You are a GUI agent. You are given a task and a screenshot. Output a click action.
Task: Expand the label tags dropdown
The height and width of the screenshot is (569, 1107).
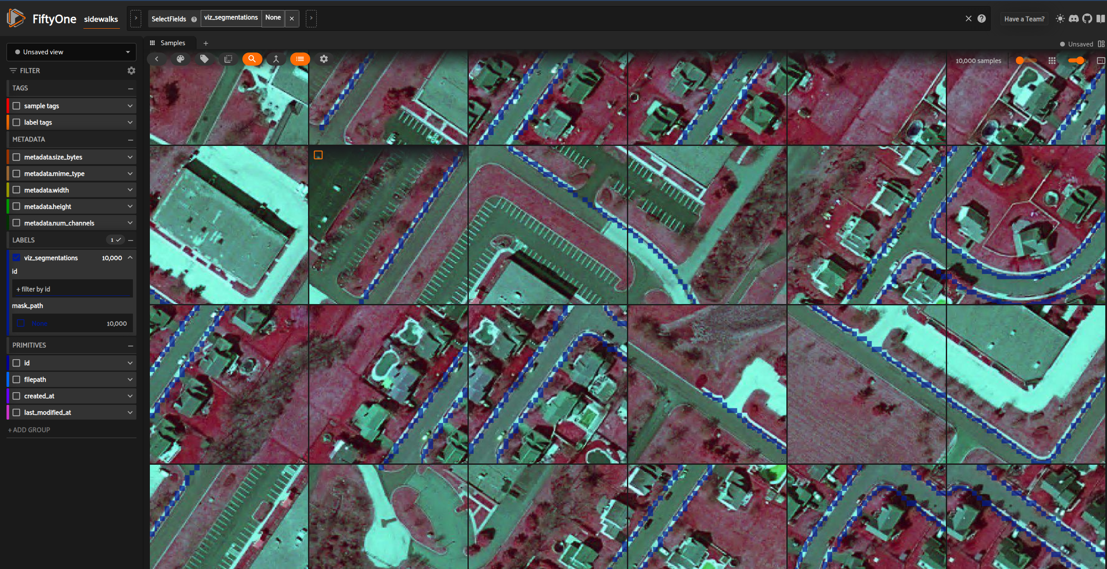click(129, 122)
